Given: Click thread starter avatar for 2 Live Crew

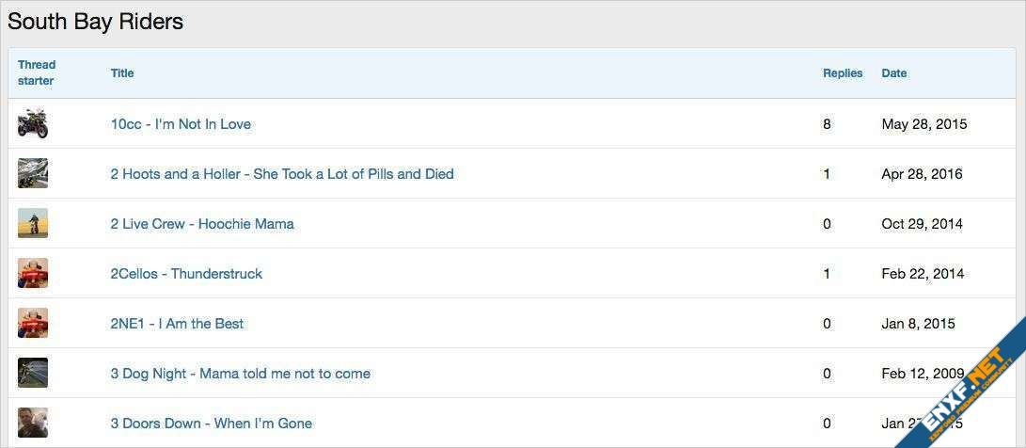Looking at the screenshot, I should (x=33, y=223).
